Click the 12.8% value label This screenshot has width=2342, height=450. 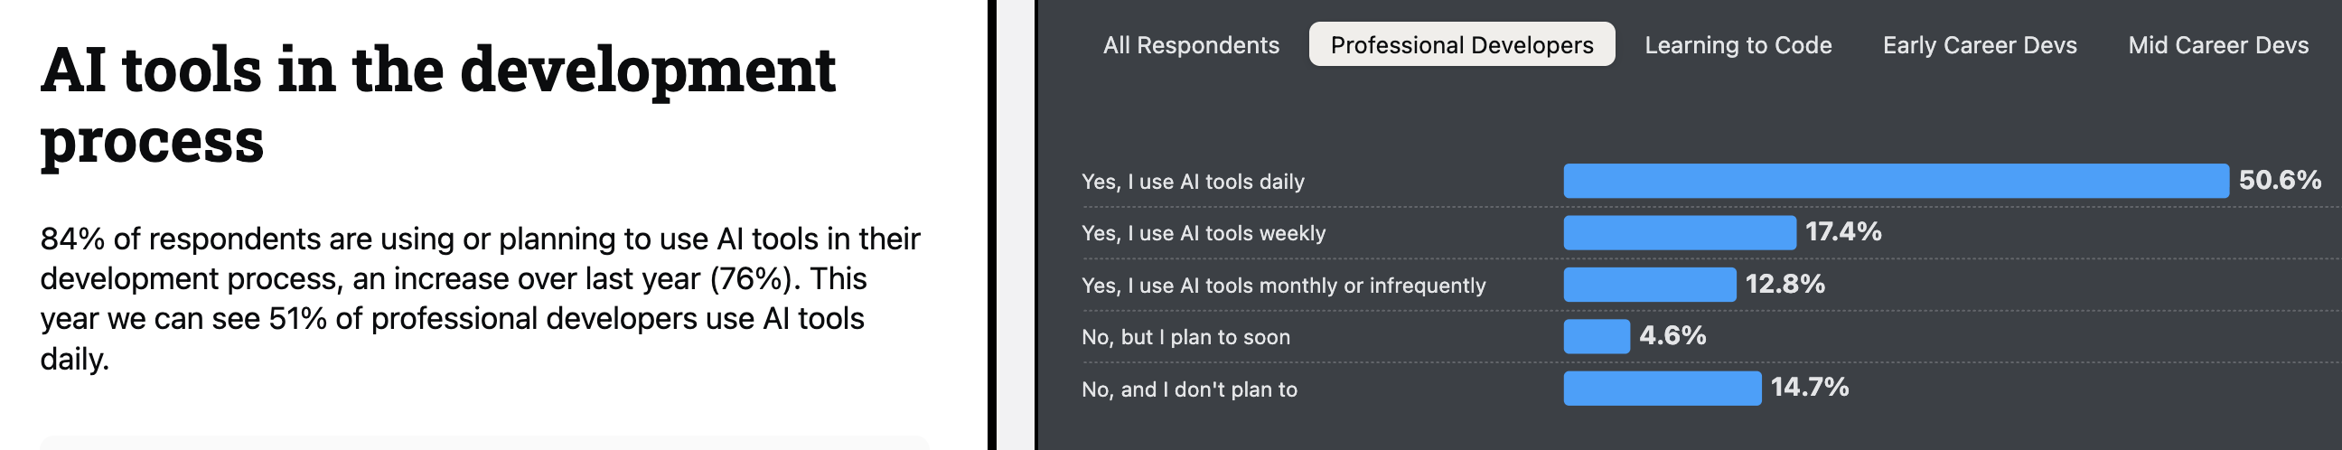(x=1784, y=284)
